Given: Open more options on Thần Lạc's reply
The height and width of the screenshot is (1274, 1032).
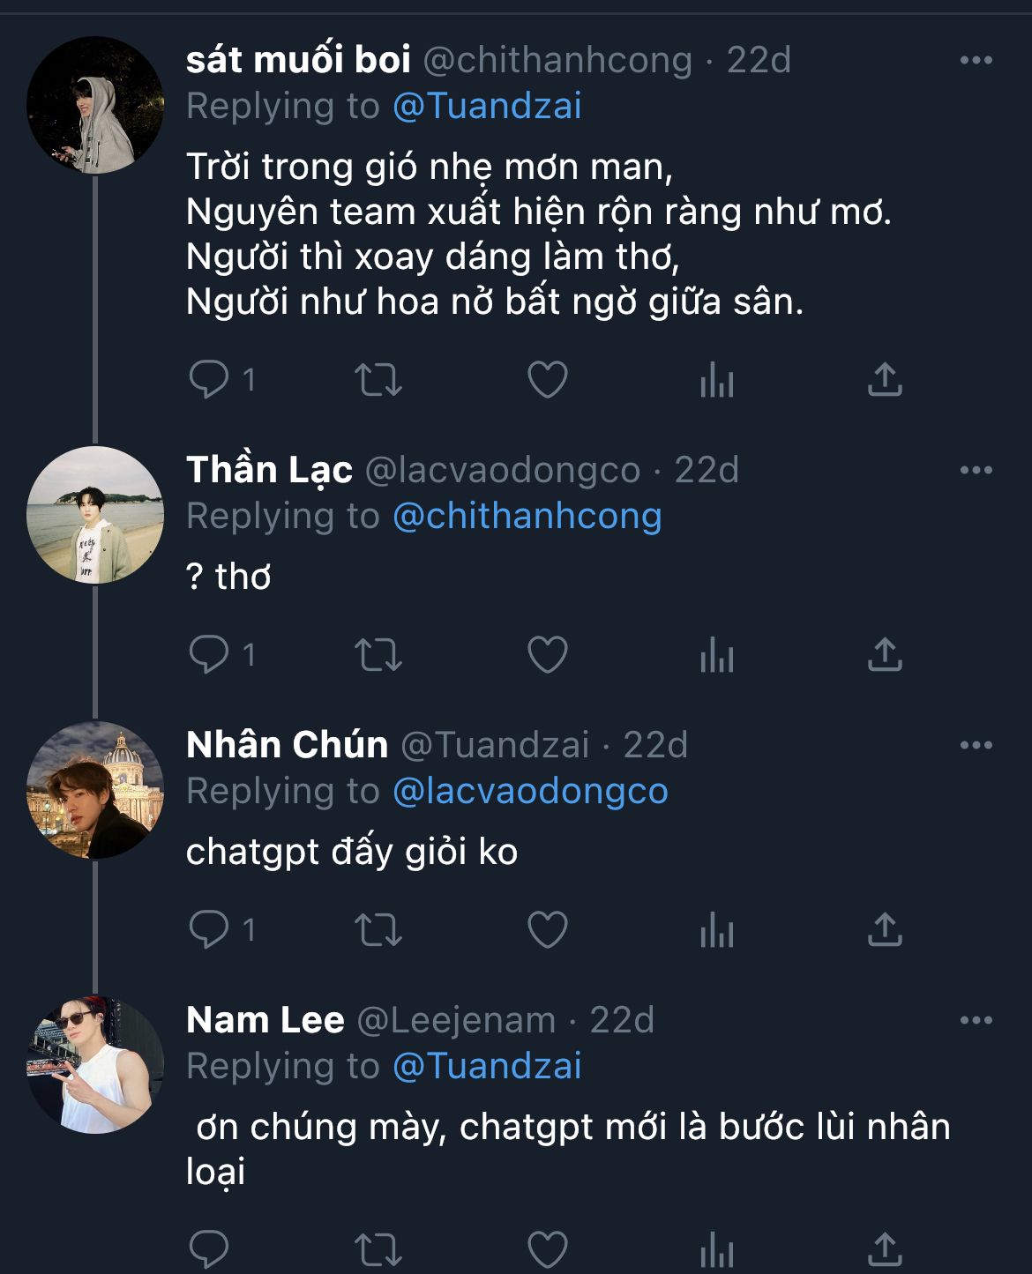Looking at the screenshot, I should coord(976,471).
